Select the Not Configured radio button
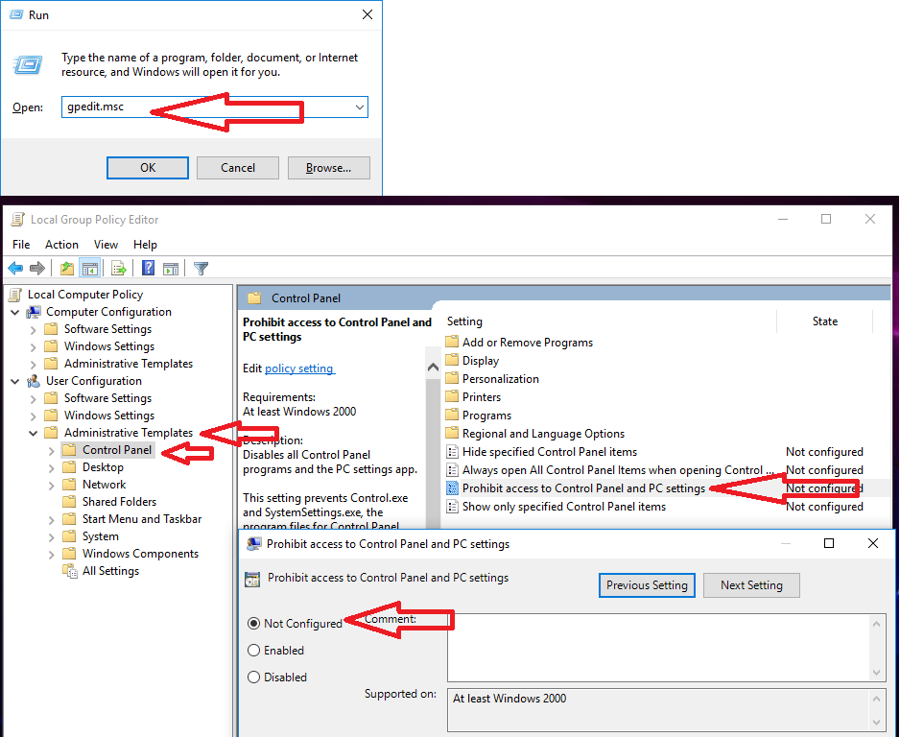Screen dimensions: 900x737 253,624
